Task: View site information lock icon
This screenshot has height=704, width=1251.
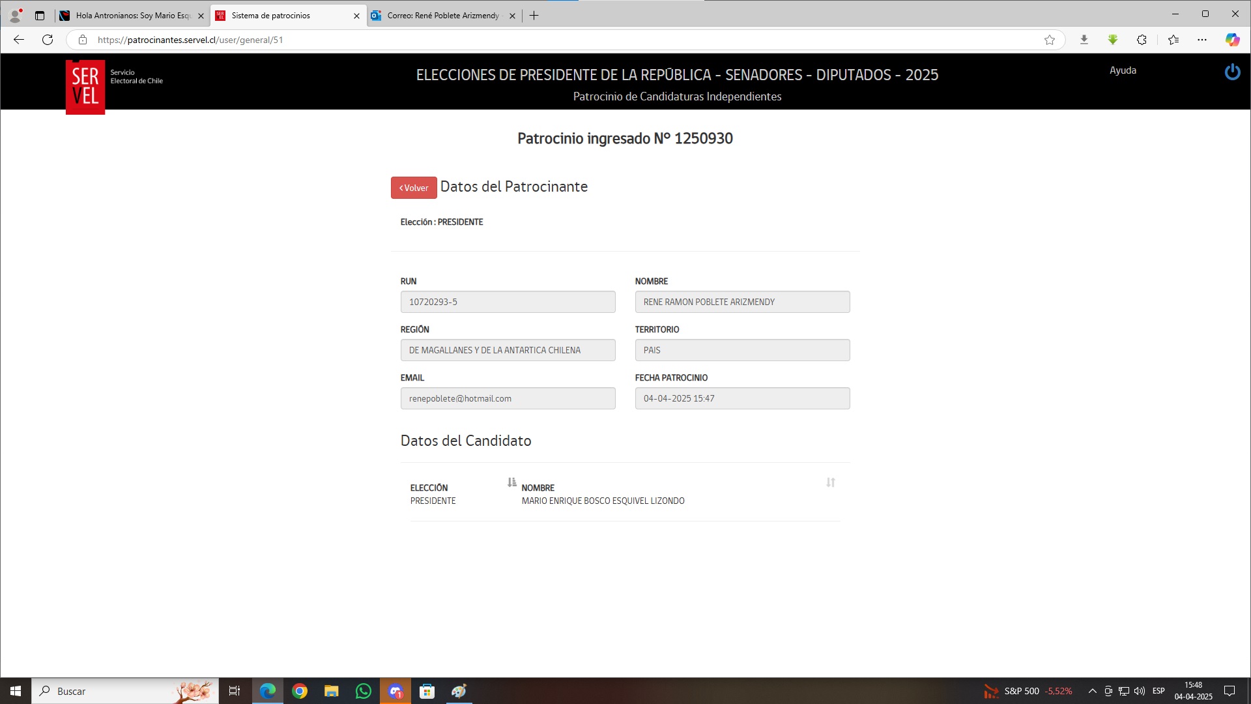Action: pyautogui.click(x=83, y=40)
